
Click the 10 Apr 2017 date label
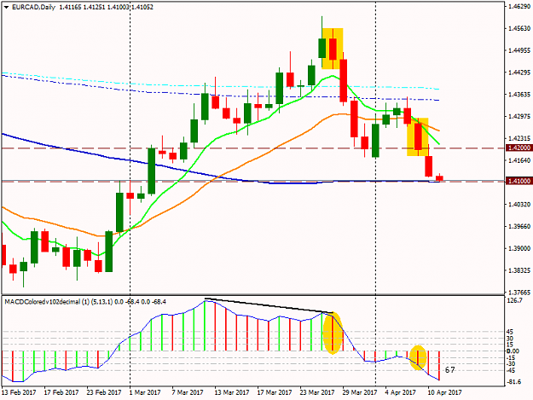coord(444,392)
